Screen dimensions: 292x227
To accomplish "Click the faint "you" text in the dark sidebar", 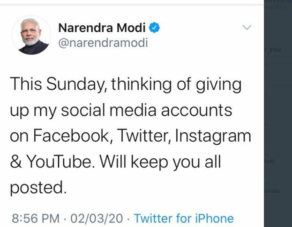I will (x=274, y=50).
